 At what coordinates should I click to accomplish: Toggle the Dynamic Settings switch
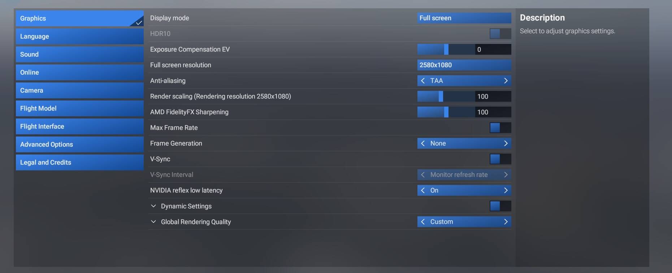click(500, 206)
